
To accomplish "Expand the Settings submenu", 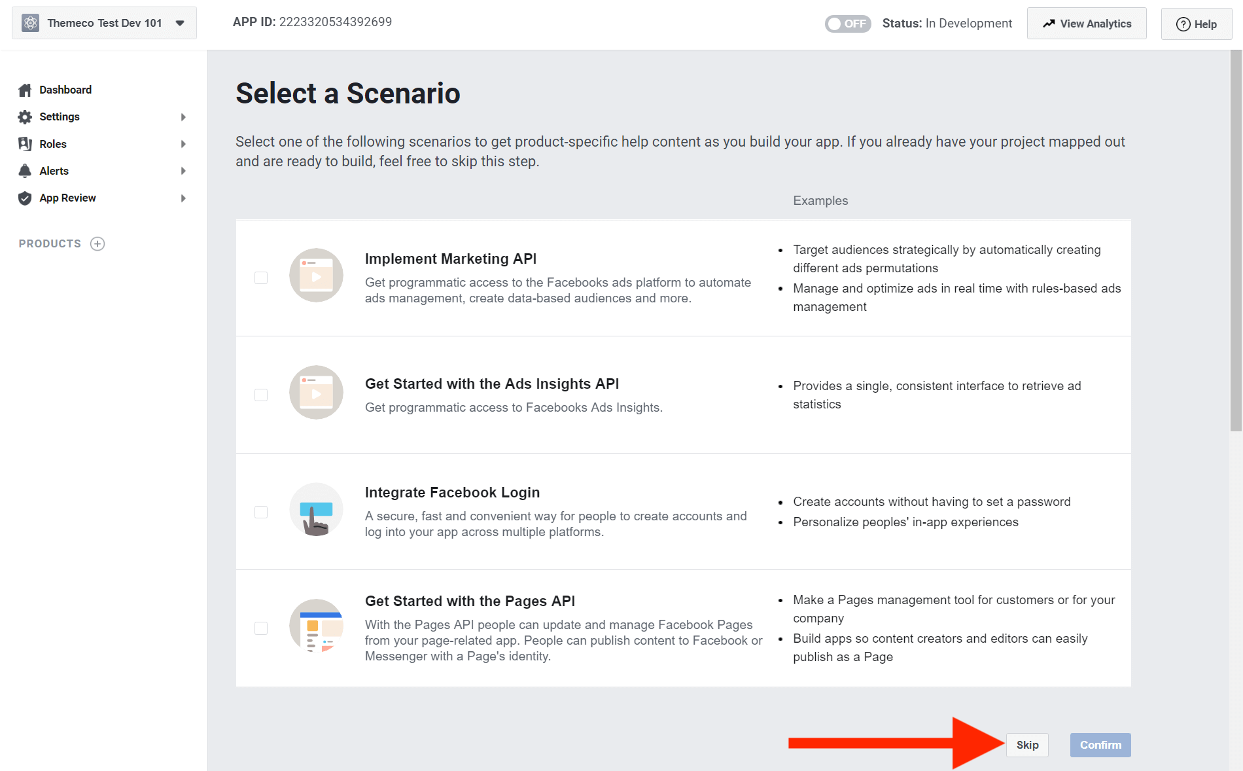I will pos(184,117).
